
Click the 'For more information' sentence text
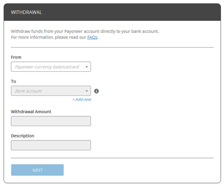coord(49,37)
